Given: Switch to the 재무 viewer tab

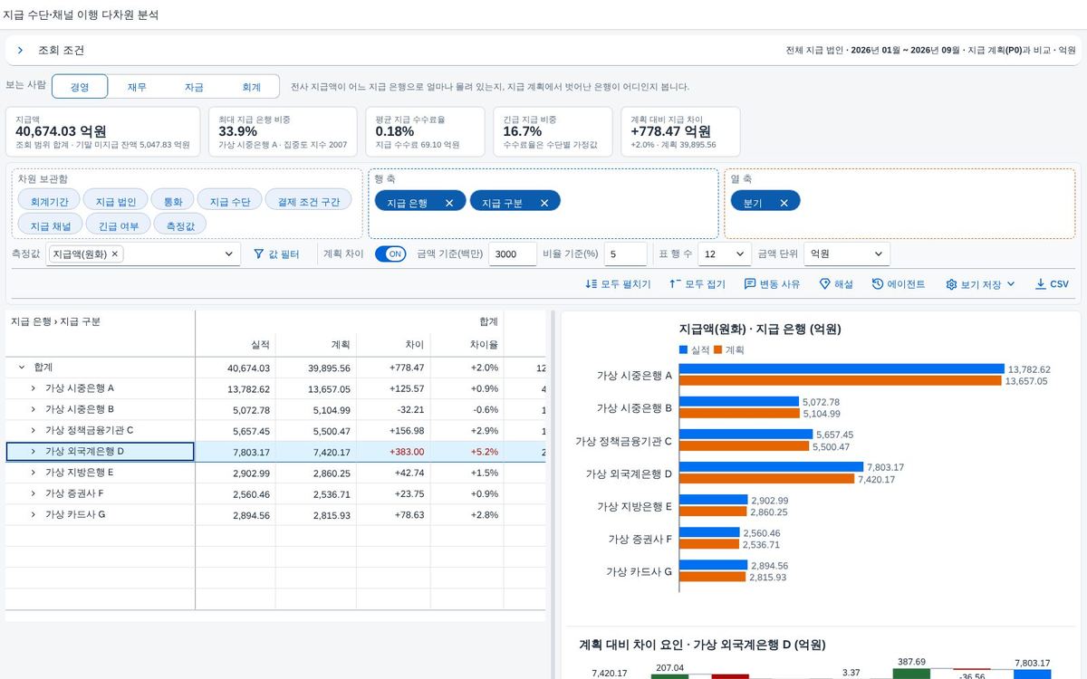Looking at the screenshot, I should tap(137, 87).
